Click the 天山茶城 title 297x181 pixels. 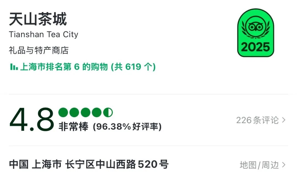click(x=38, y=19)
